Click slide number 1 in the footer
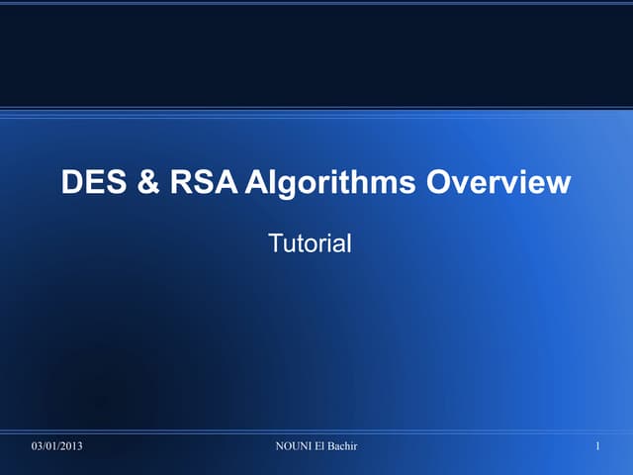Screen dimensions: 633x475 [x=598, y=448]
